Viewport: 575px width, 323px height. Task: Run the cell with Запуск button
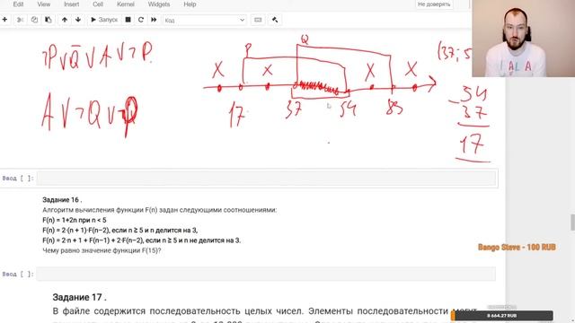[x=104, y=20]
